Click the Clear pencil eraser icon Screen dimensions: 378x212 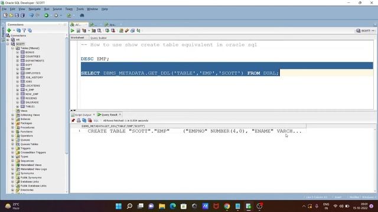pos(127,31)
